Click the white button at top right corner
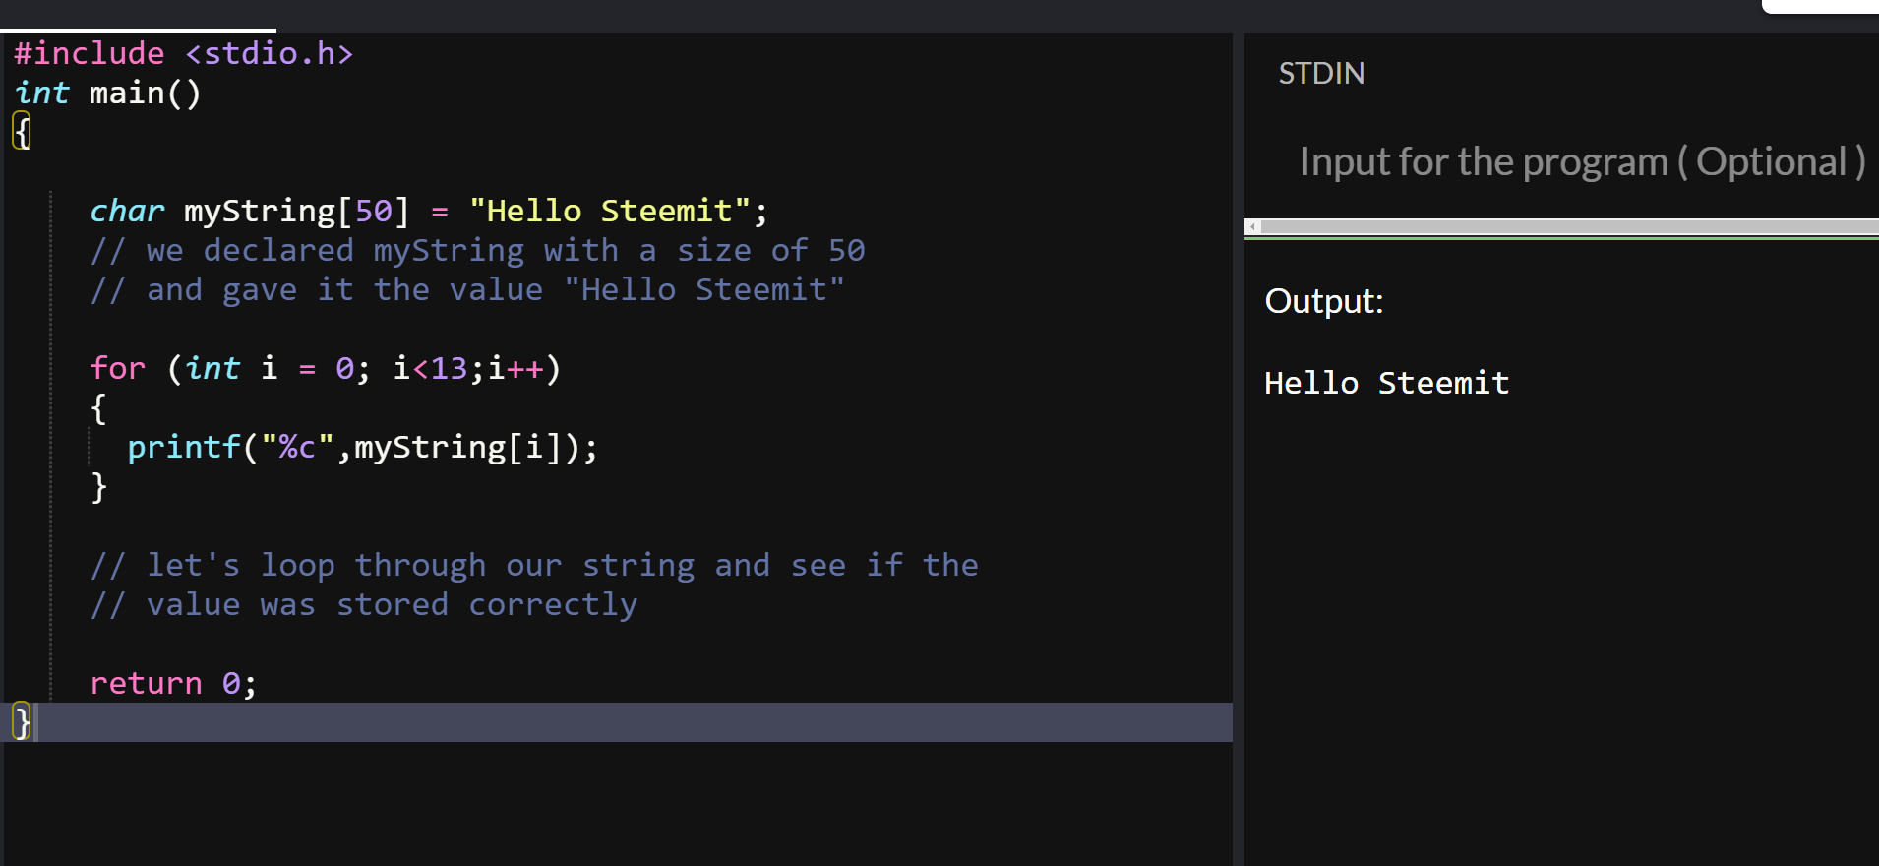 point(1820,6)
